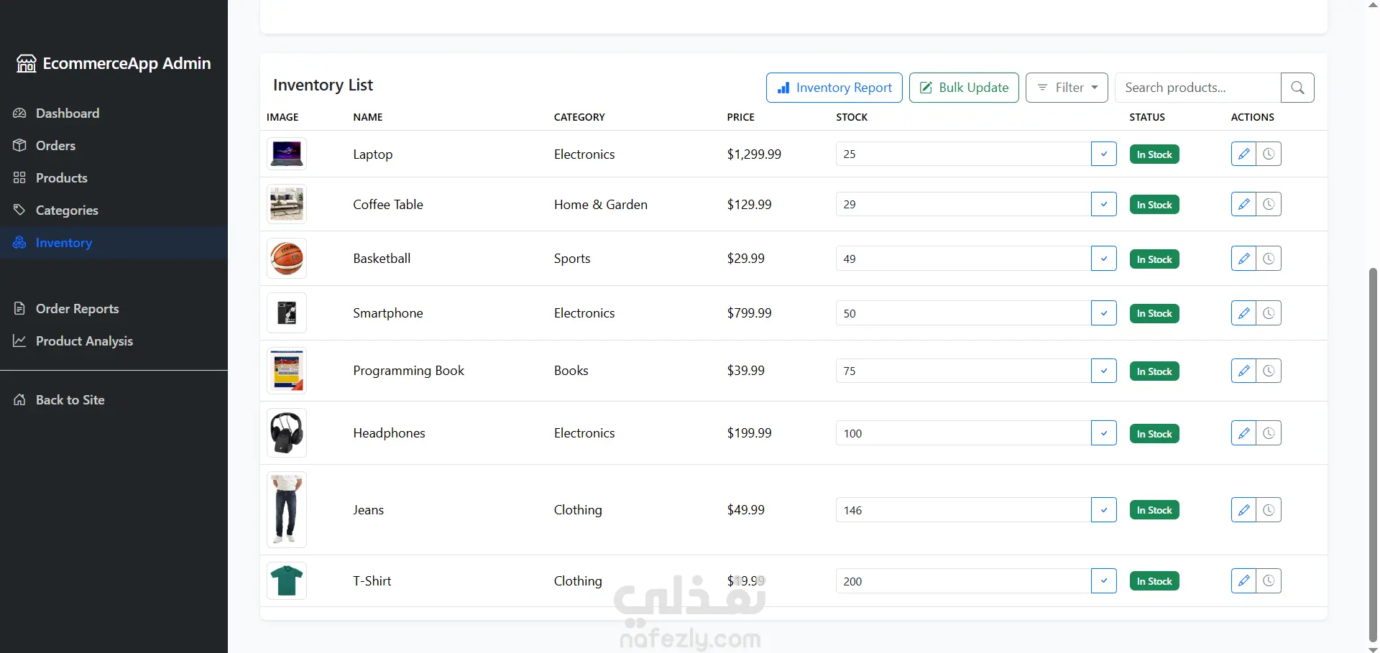
Task: Click the EcommerceApp Admin store logo icon
Action: pos(27,64)
